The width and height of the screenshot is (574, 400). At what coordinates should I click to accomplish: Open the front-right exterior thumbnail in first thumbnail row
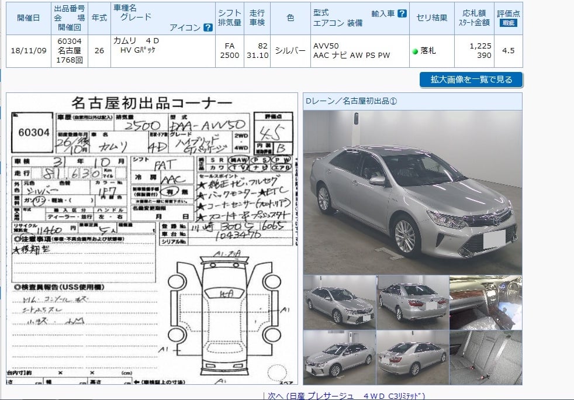340,302
